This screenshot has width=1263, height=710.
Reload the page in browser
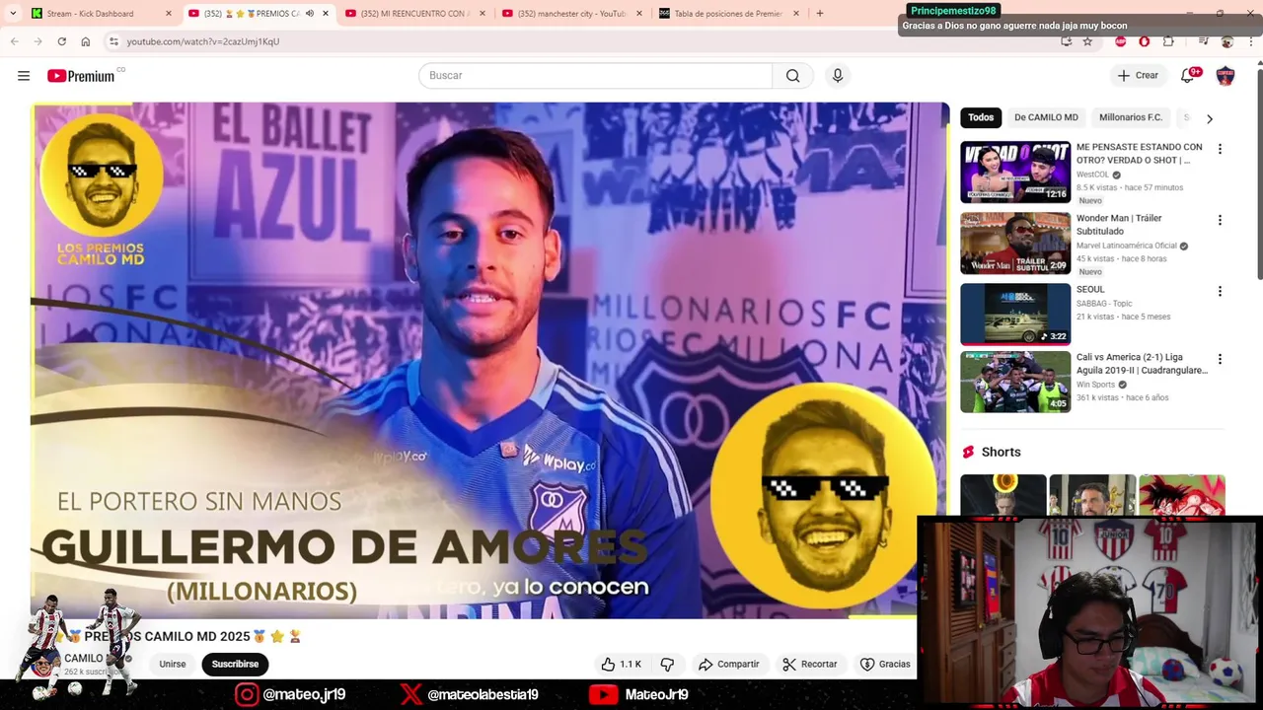pyautogui.click(x=61, y=41)
